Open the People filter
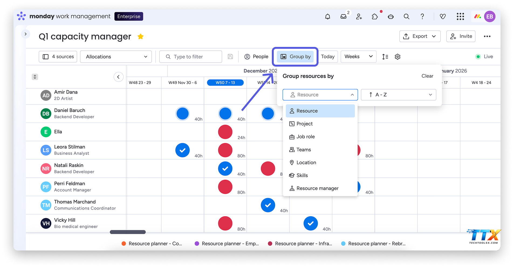This screenshot has width=514, height=268. (x=256, y=57)
